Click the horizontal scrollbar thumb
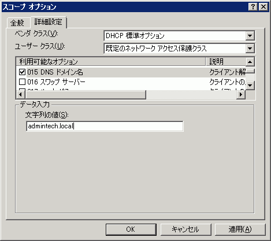 click(86, 95)
